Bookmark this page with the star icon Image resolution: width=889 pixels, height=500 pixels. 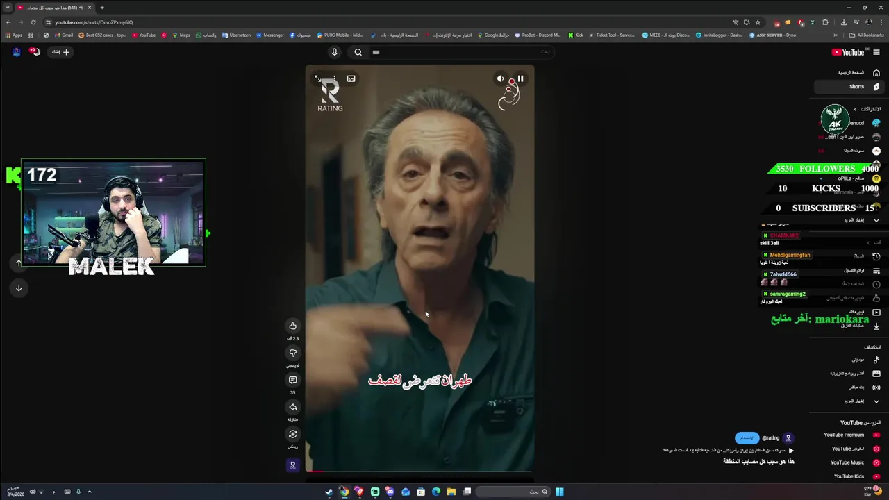coord(758,22)
